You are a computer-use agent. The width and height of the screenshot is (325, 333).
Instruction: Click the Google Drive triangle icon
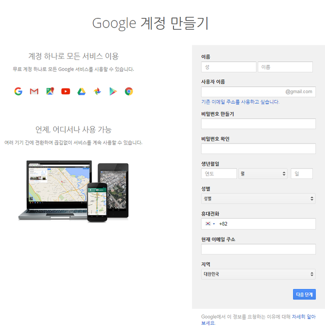click(x=81, y=91)
